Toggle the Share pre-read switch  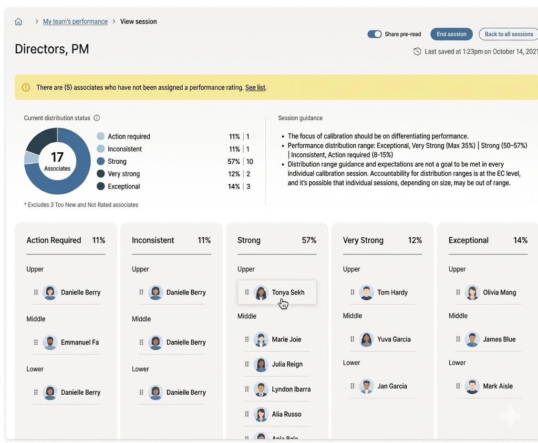(x=374, y=34)
